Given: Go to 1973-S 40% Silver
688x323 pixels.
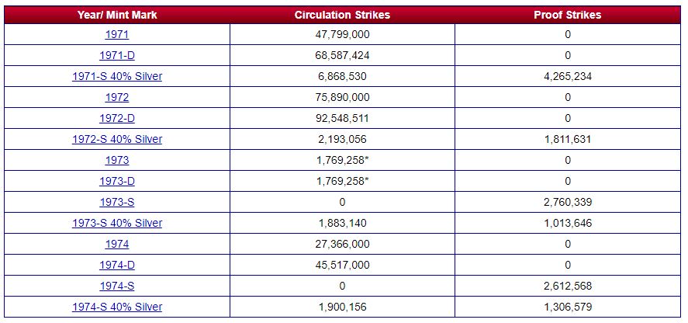Looking at the screenshot, I should pos(117,224).
